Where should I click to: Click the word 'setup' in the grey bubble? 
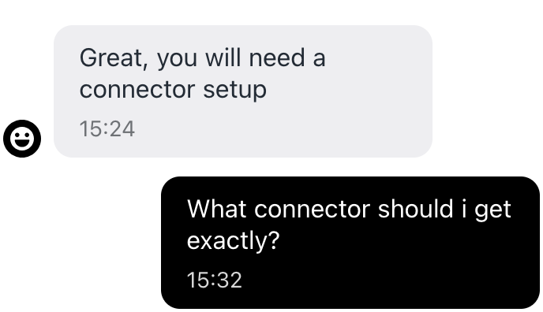click(x=234, y=91)
